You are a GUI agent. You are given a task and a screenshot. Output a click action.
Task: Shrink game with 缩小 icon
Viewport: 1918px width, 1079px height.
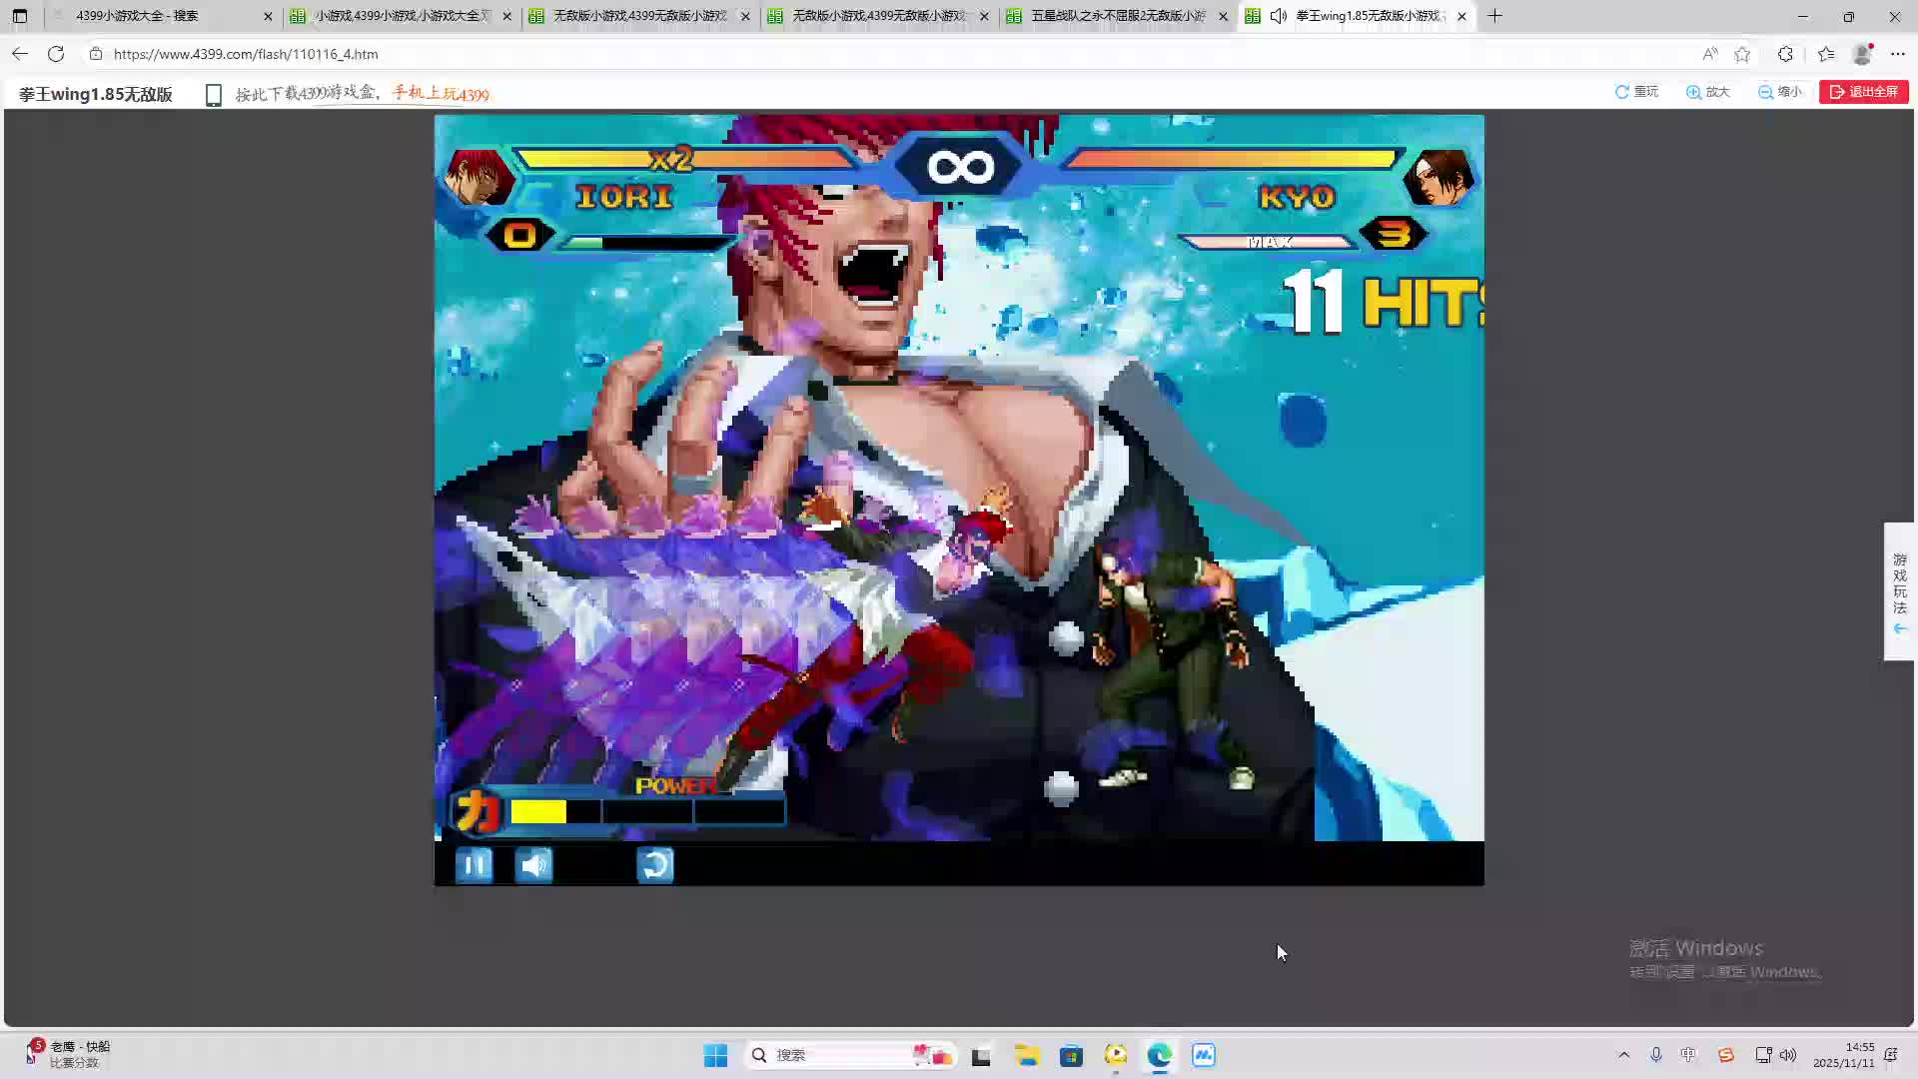point(1779,92)
